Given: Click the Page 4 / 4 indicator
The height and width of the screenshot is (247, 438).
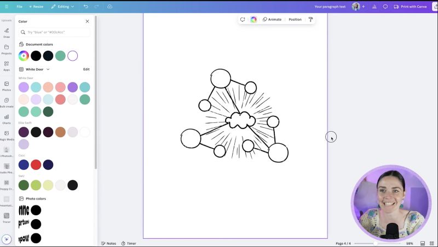Looking at the screenshot, I should pos(343,243).
